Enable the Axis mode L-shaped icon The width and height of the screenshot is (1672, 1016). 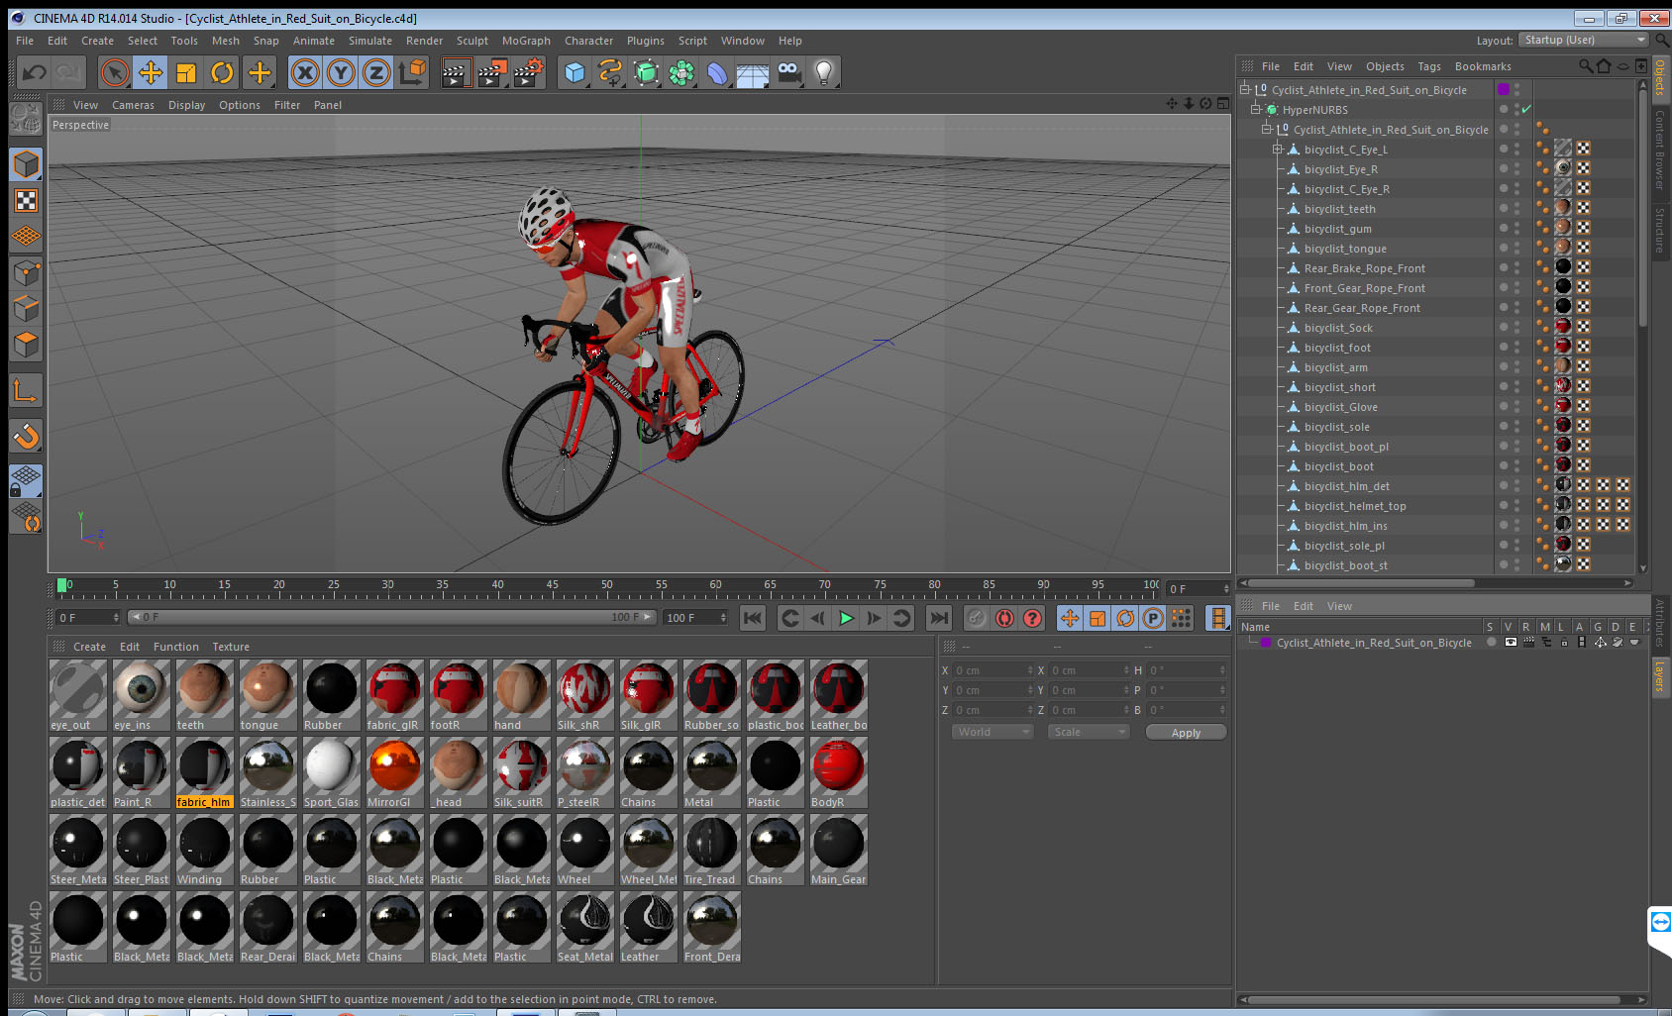coord(26,391)
